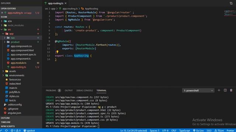Close the app.routing.ts editor tab

pyautogui.click(x=66, y=3)
